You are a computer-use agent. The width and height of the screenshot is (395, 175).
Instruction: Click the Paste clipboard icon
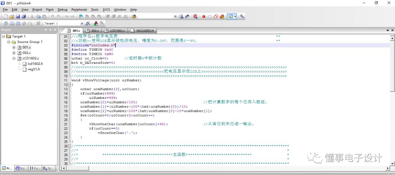click(x=44, y=16)
